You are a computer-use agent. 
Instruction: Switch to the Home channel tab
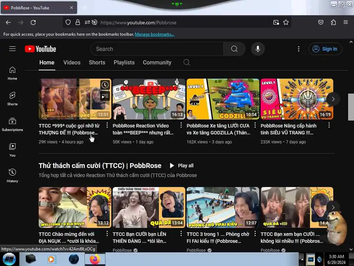click(47, 63)
